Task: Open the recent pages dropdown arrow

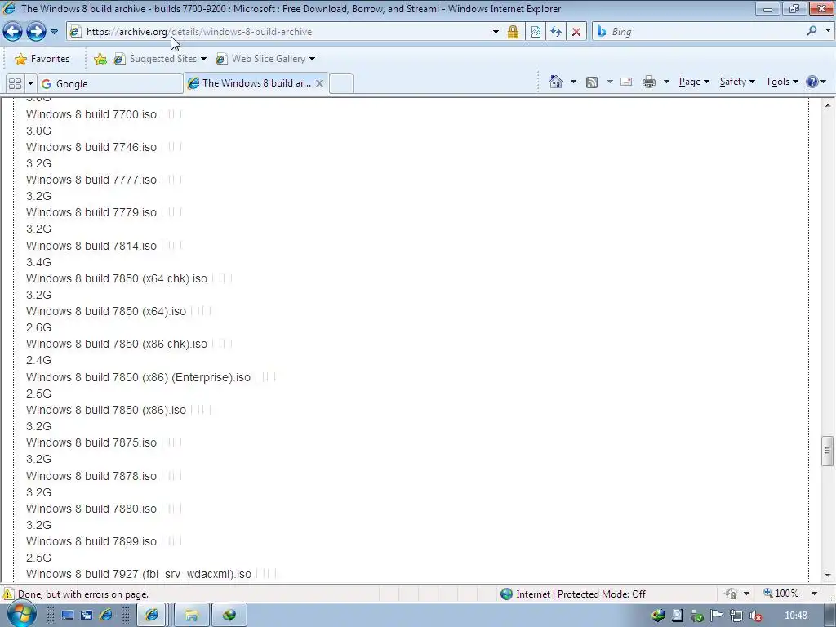Action: (55, 32)
